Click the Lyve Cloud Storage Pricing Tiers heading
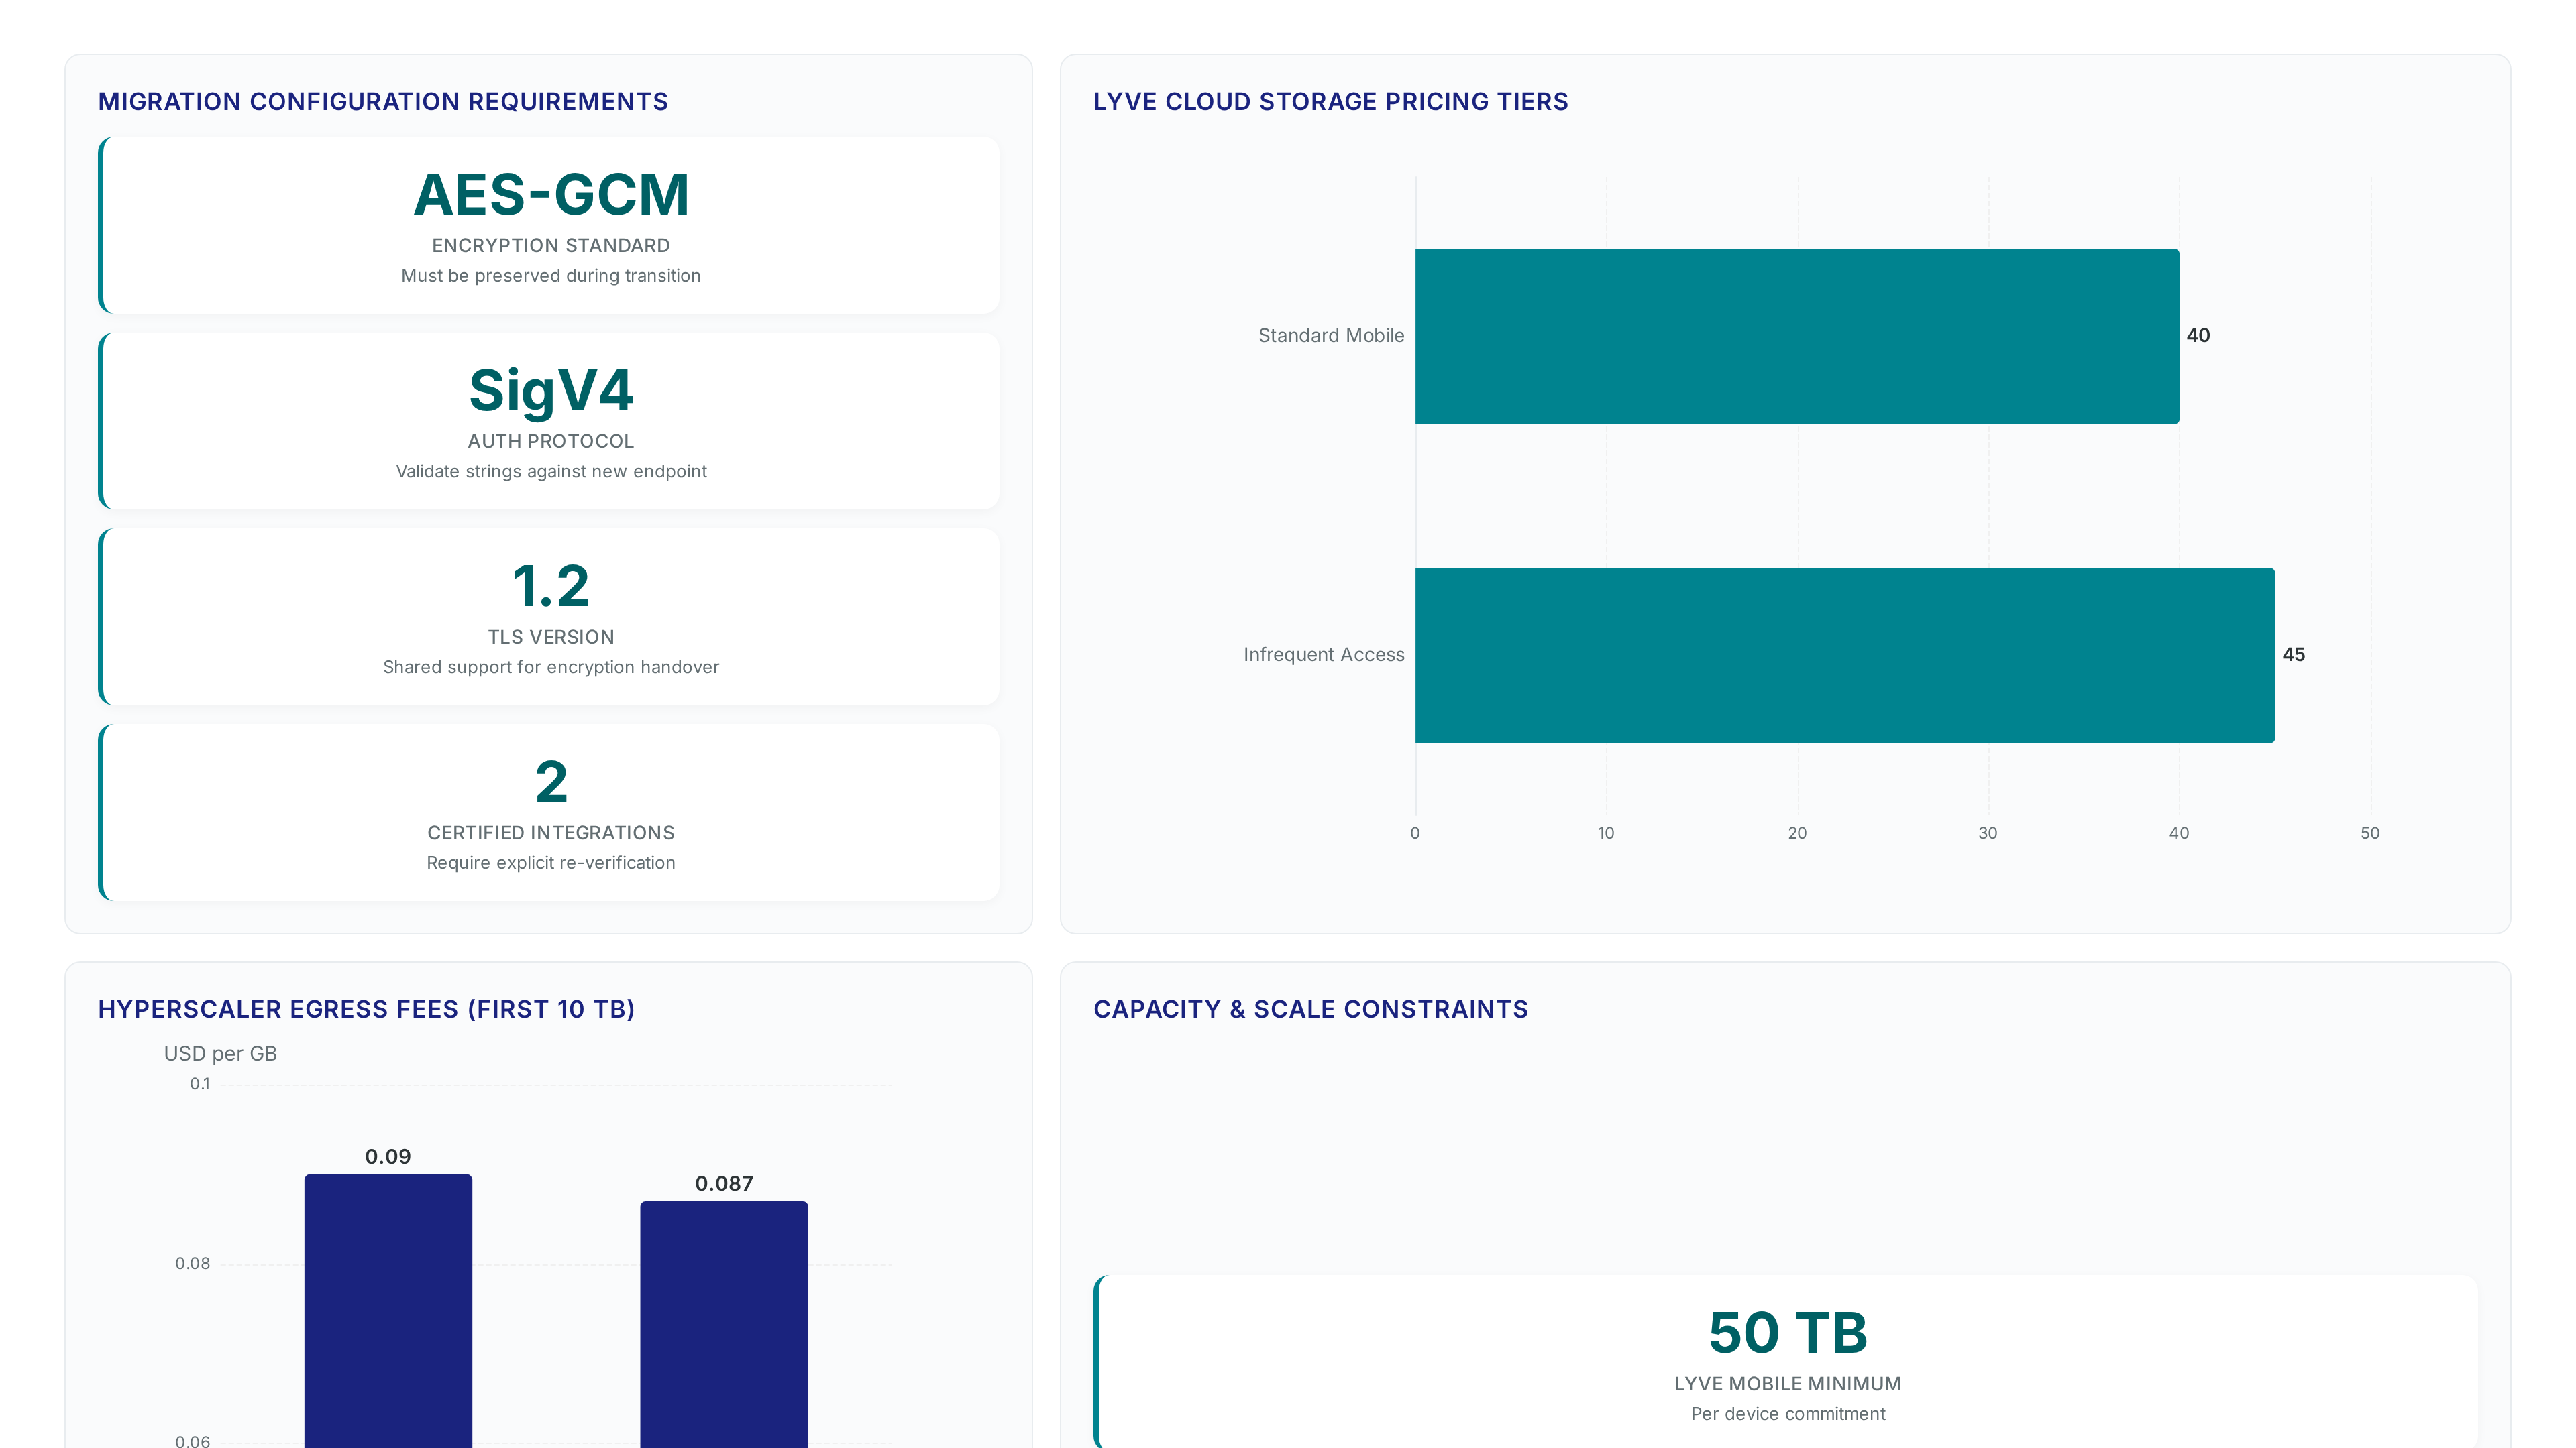This screenshot has width=2576, height=1448. 1330,102
